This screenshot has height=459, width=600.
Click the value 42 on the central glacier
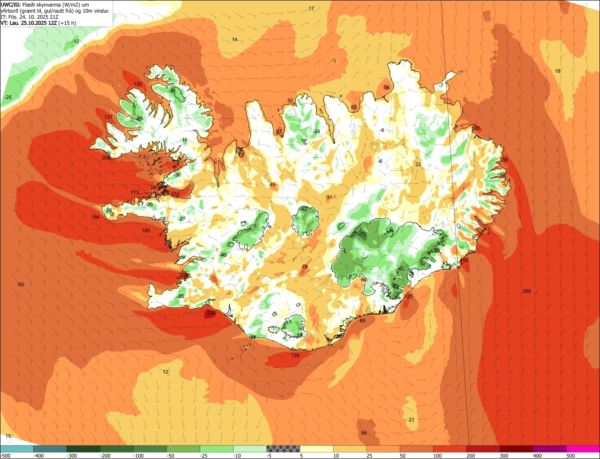coord(304,208)
